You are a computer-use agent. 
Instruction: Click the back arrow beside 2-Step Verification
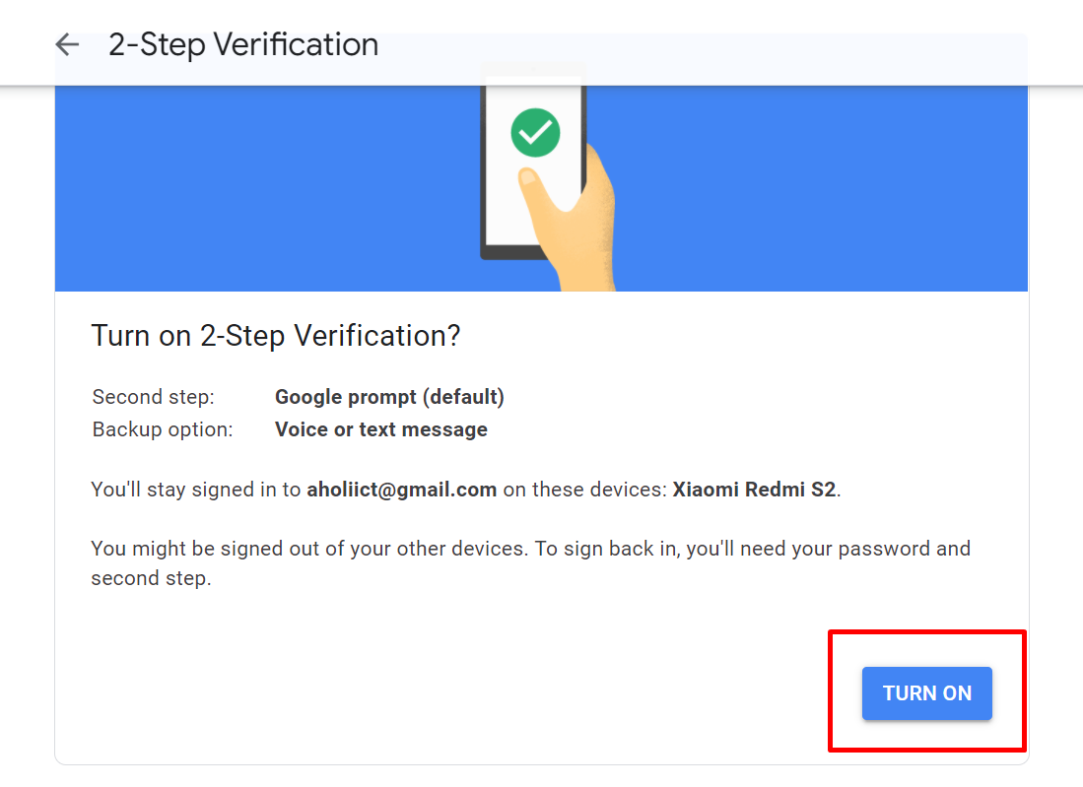click(x=68, y=45)
